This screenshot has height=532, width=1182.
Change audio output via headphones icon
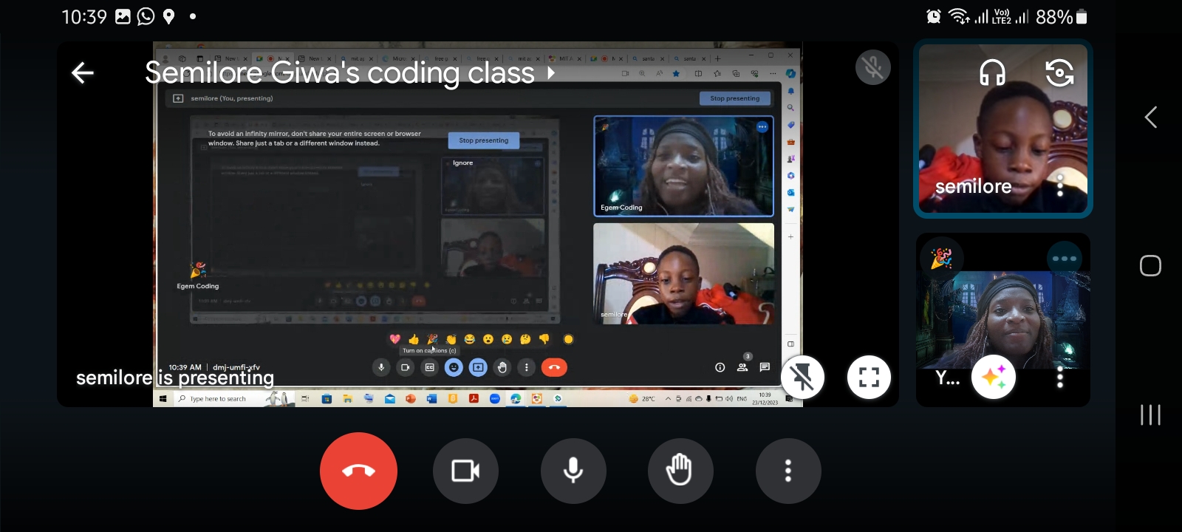coord(992,72)
